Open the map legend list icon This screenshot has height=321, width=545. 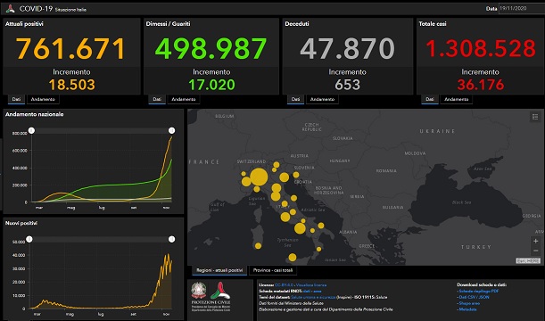point(535,117)
